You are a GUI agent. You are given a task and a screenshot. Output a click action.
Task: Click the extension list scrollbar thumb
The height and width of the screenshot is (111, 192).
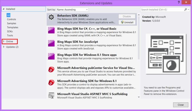139,38
